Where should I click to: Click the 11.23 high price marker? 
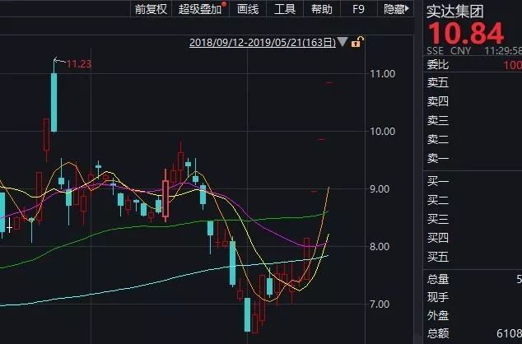coord(79,63)
